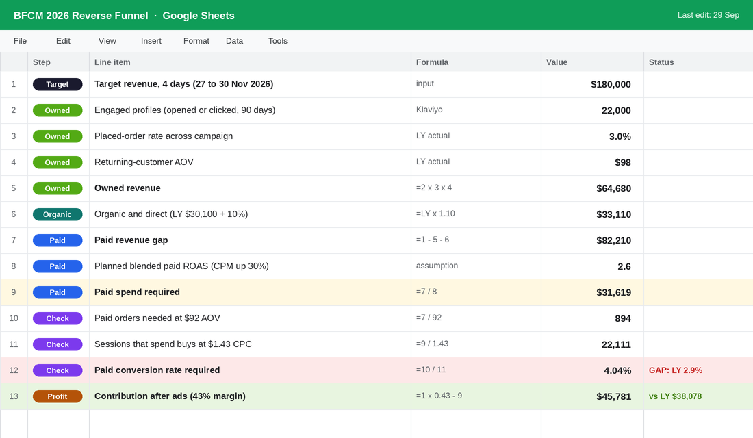This screenshot has height=438, width=753.
Task: Click Placed-order rate across campaign cell
Action: [250, 136]
